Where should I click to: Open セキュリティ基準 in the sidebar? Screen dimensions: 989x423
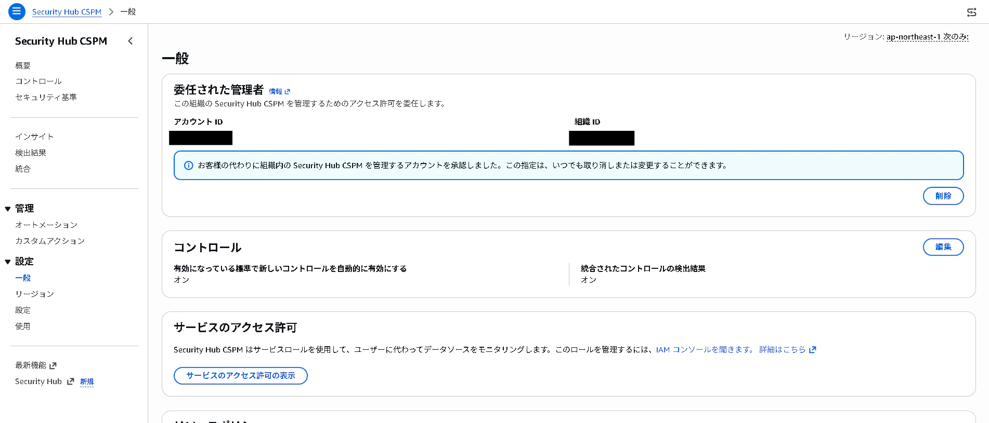(46, 98)
